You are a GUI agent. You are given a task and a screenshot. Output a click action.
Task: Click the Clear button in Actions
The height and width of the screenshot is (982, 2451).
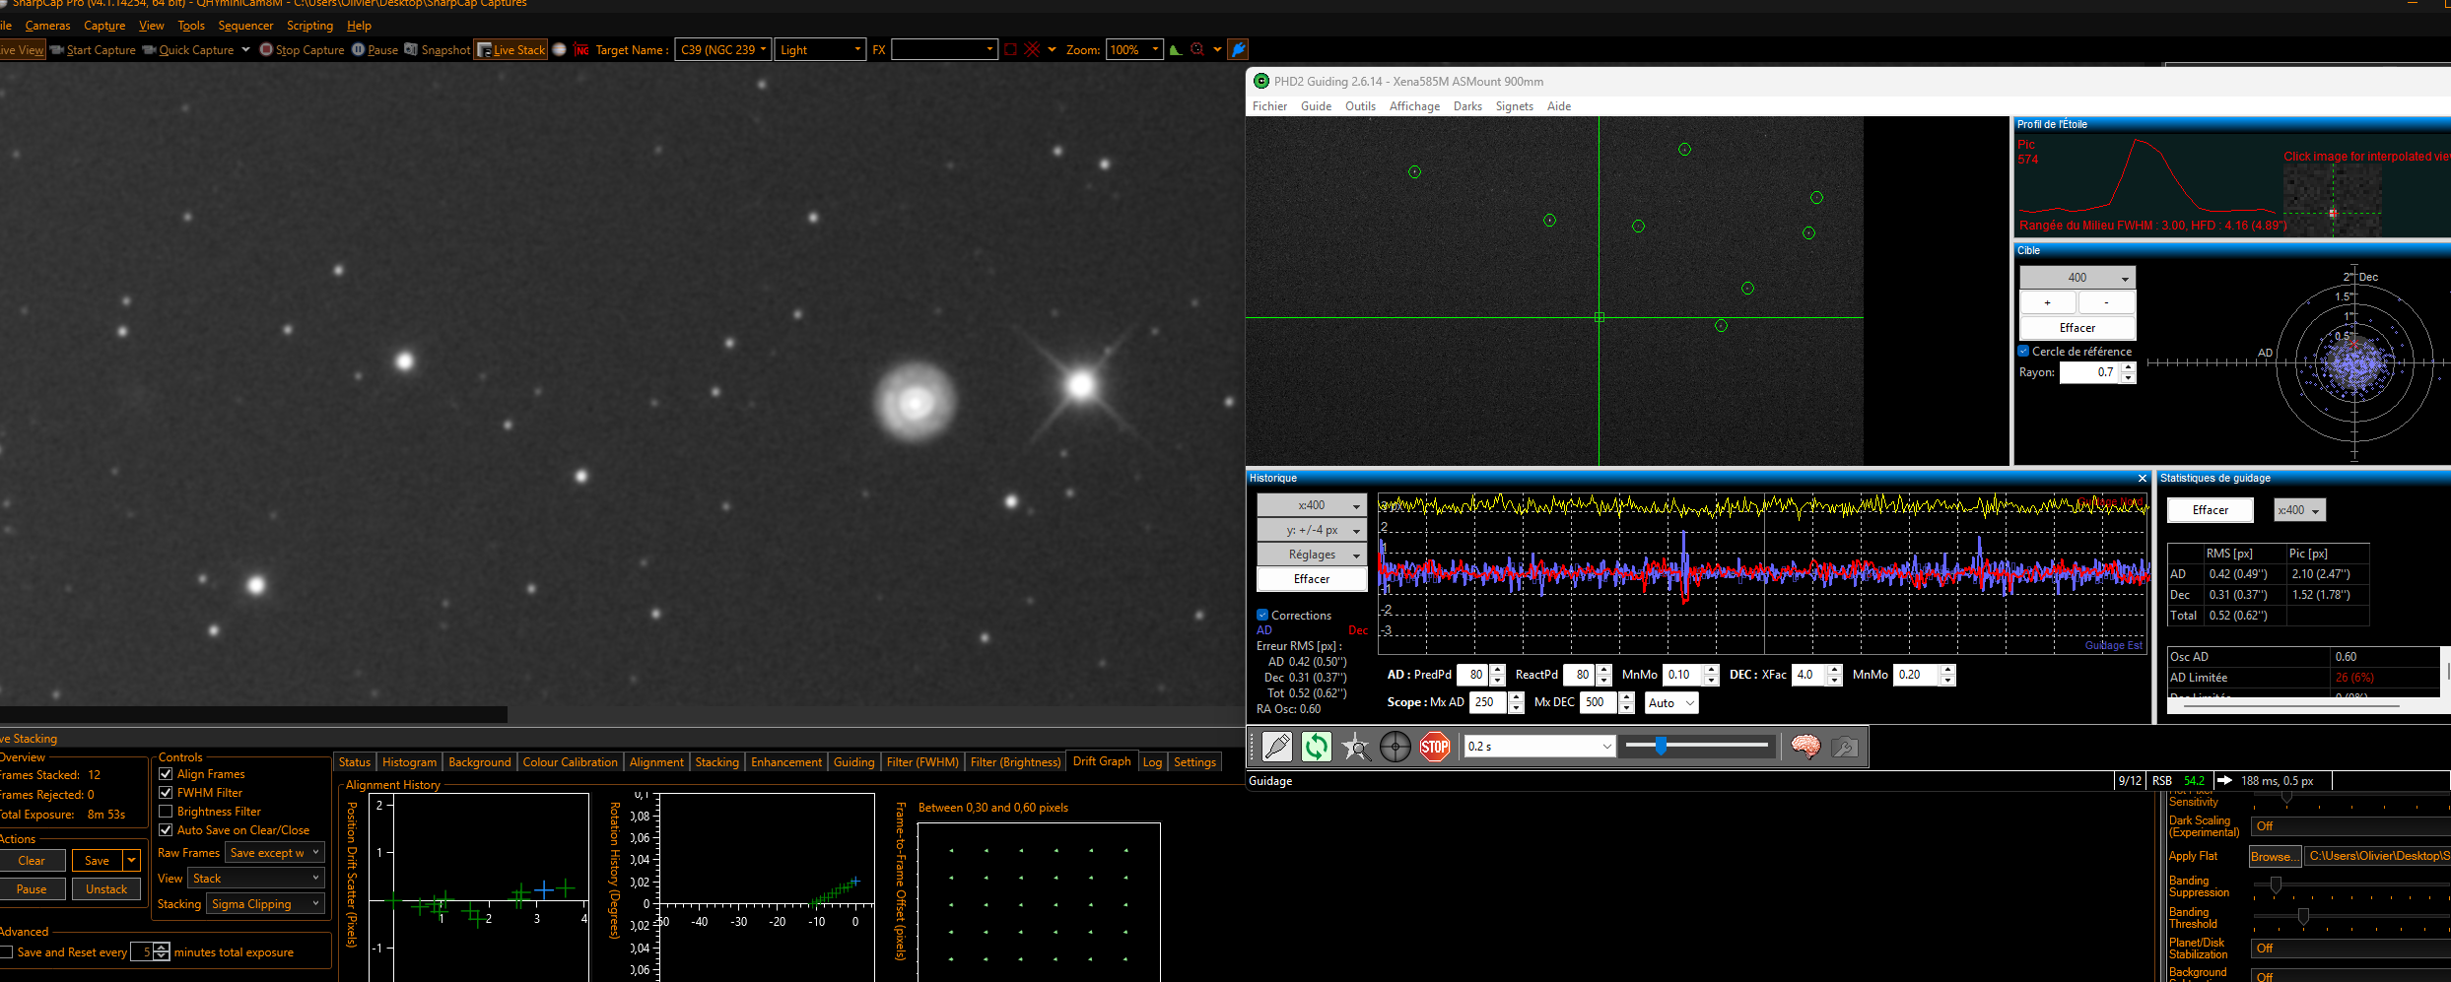tap(32, 861)
